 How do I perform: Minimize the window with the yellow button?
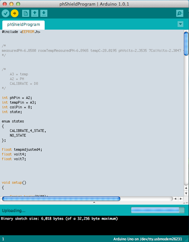click(11, 4)
